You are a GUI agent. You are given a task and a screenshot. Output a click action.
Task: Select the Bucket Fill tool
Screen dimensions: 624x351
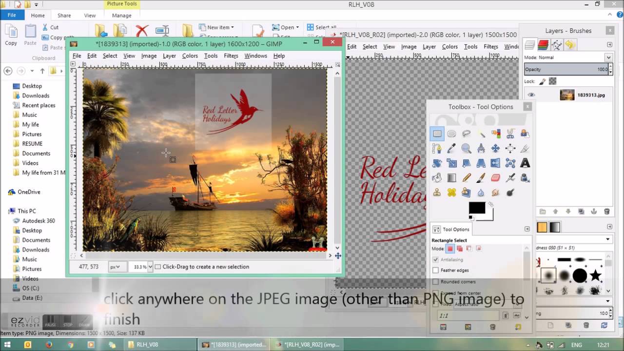coord(437,178)
